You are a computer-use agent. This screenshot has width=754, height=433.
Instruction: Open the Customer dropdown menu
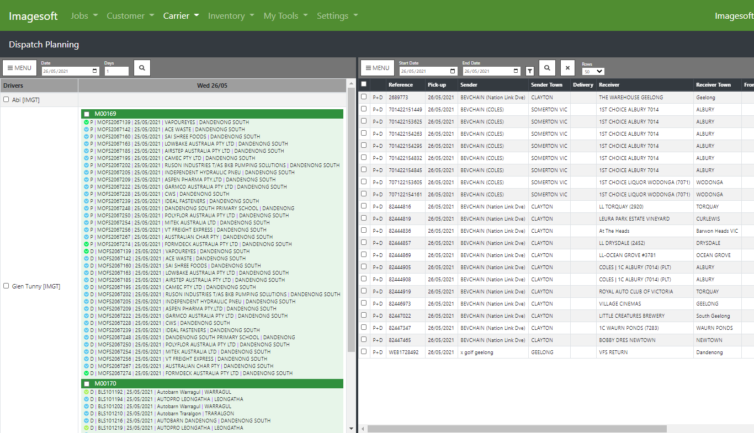click(x=130, y=15)
